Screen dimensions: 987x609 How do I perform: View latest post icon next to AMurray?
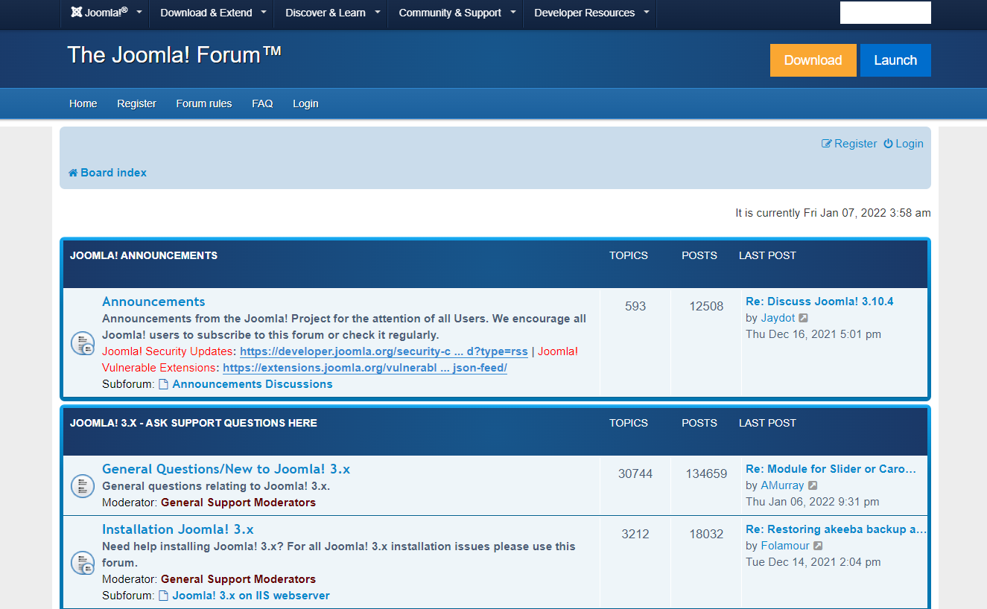[813, 485]
